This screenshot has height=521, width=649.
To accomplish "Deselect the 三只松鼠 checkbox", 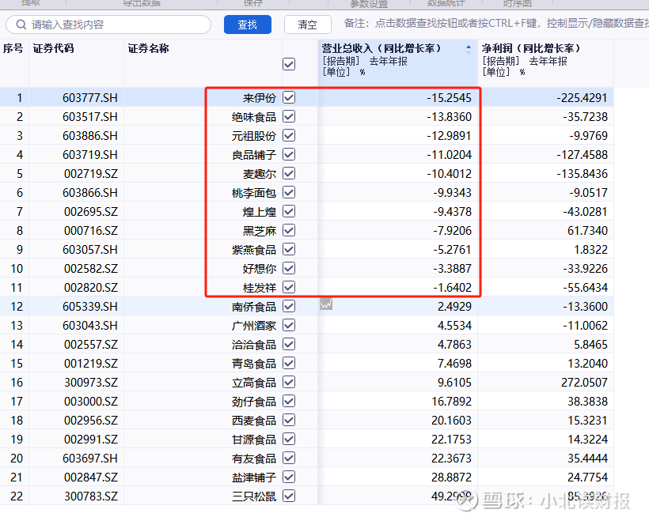I will (x=289, y=496).
